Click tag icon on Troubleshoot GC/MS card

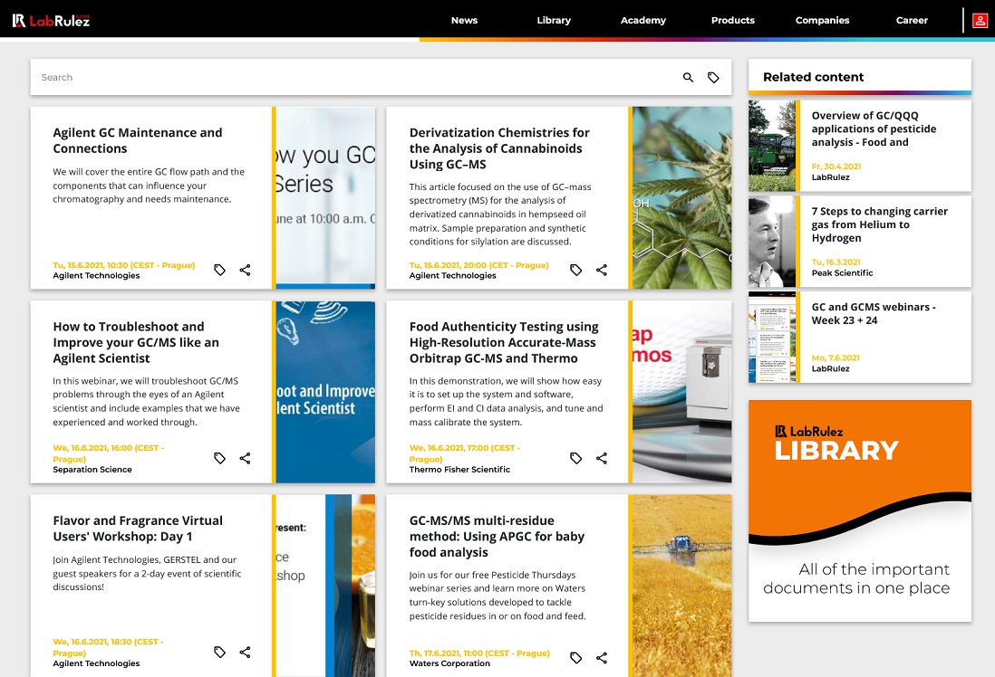219,458
